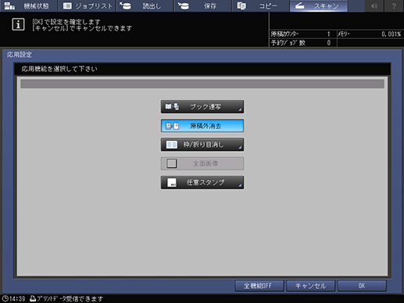Click the machine status icon on 機械状態

point(9,5)
